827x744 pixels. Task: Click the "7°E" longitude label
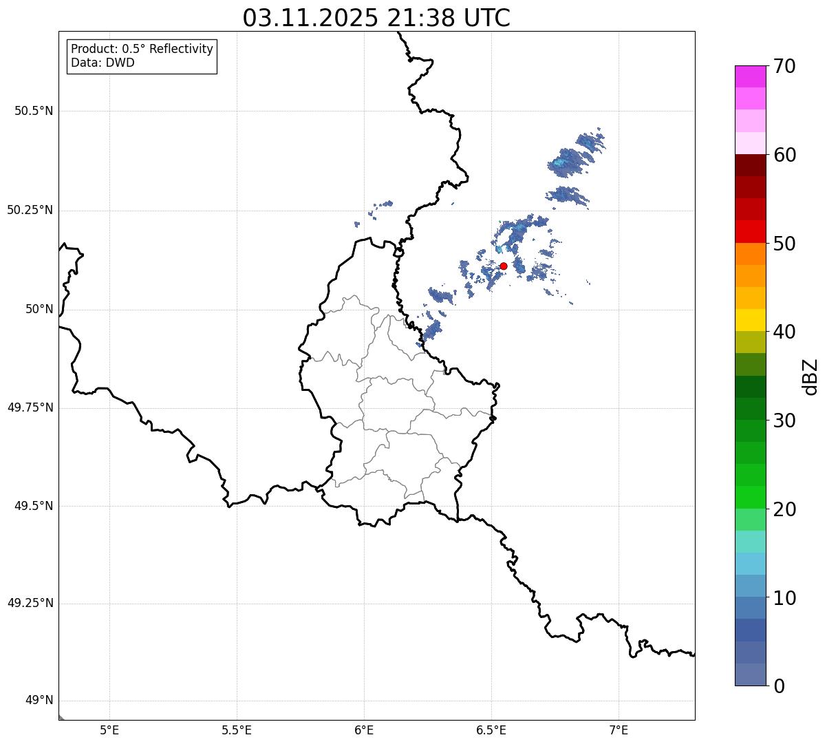pos(619,730)
